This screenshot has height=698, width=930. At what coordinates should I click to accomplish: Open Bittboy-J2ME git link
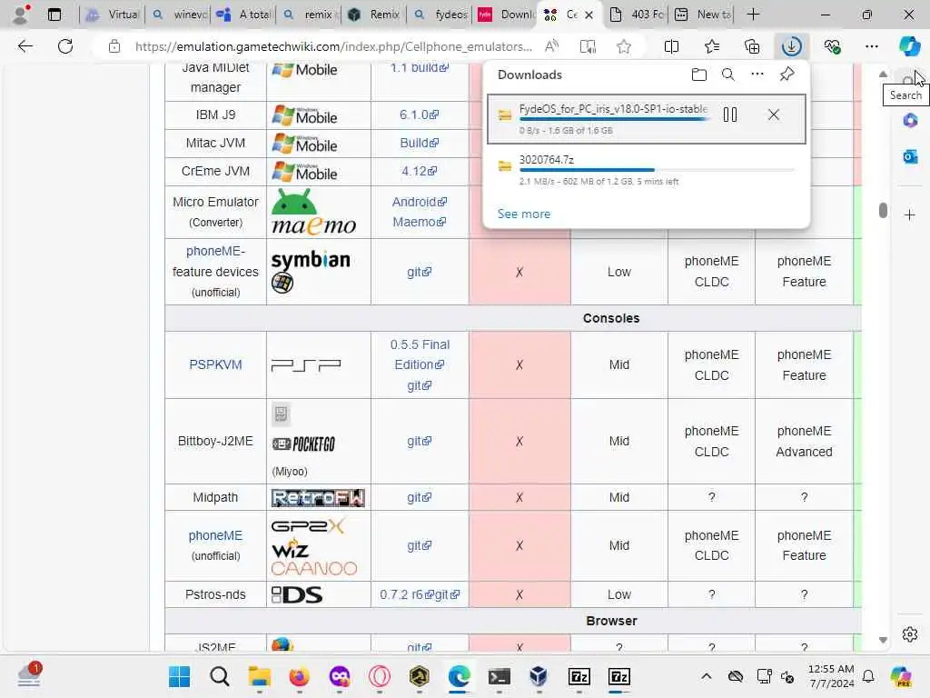point(420,441)
